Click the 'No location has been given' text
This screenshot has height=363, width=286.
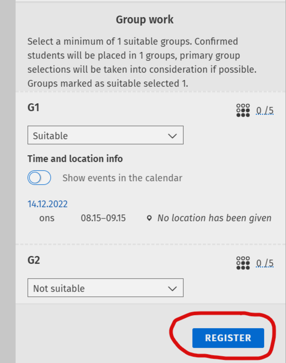click(214, 218)
